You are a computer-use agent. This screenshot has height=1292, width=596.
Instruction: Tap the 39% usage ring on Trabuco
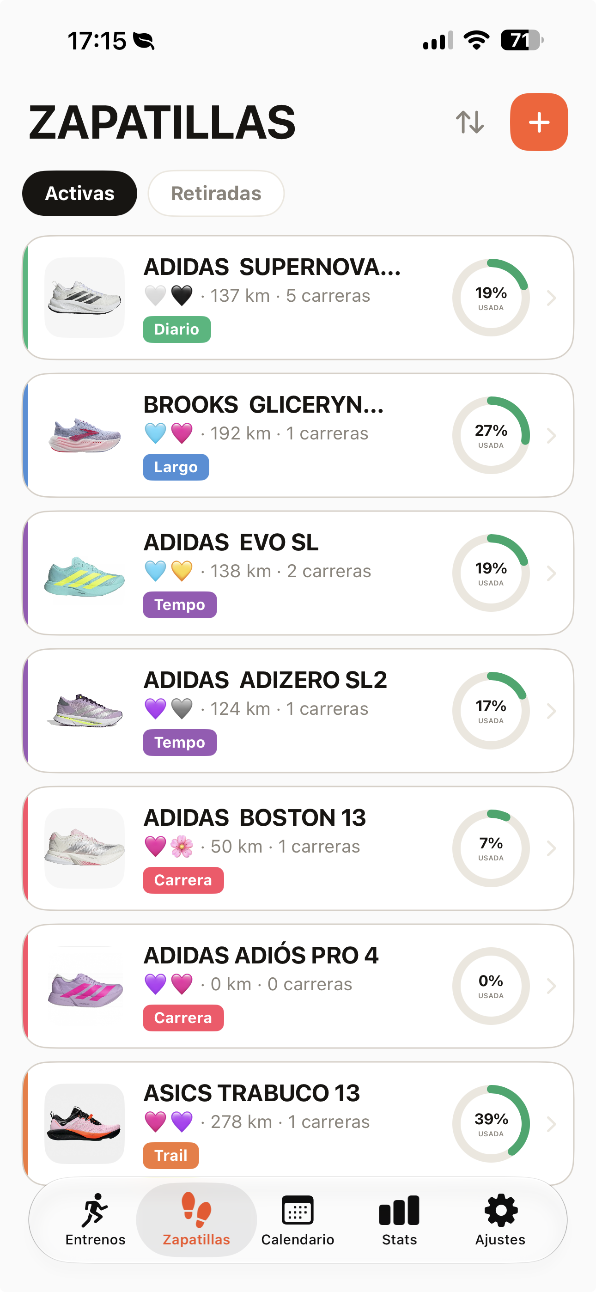[491, 1123]
